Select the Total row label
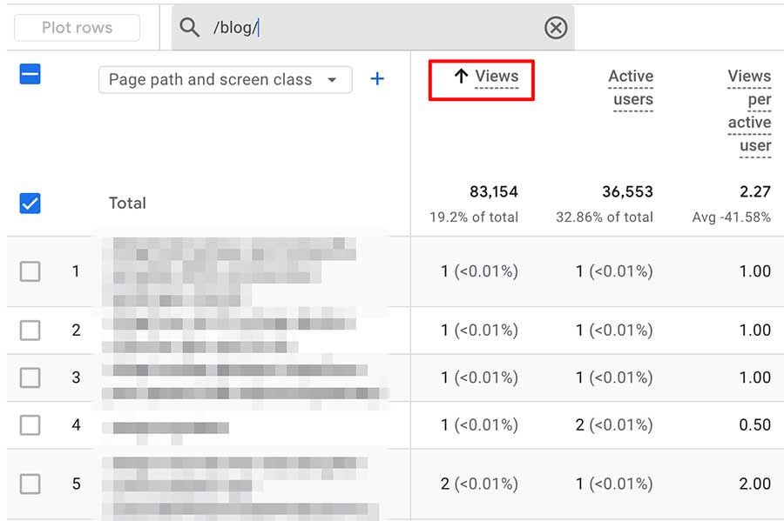 click(127, 203)
